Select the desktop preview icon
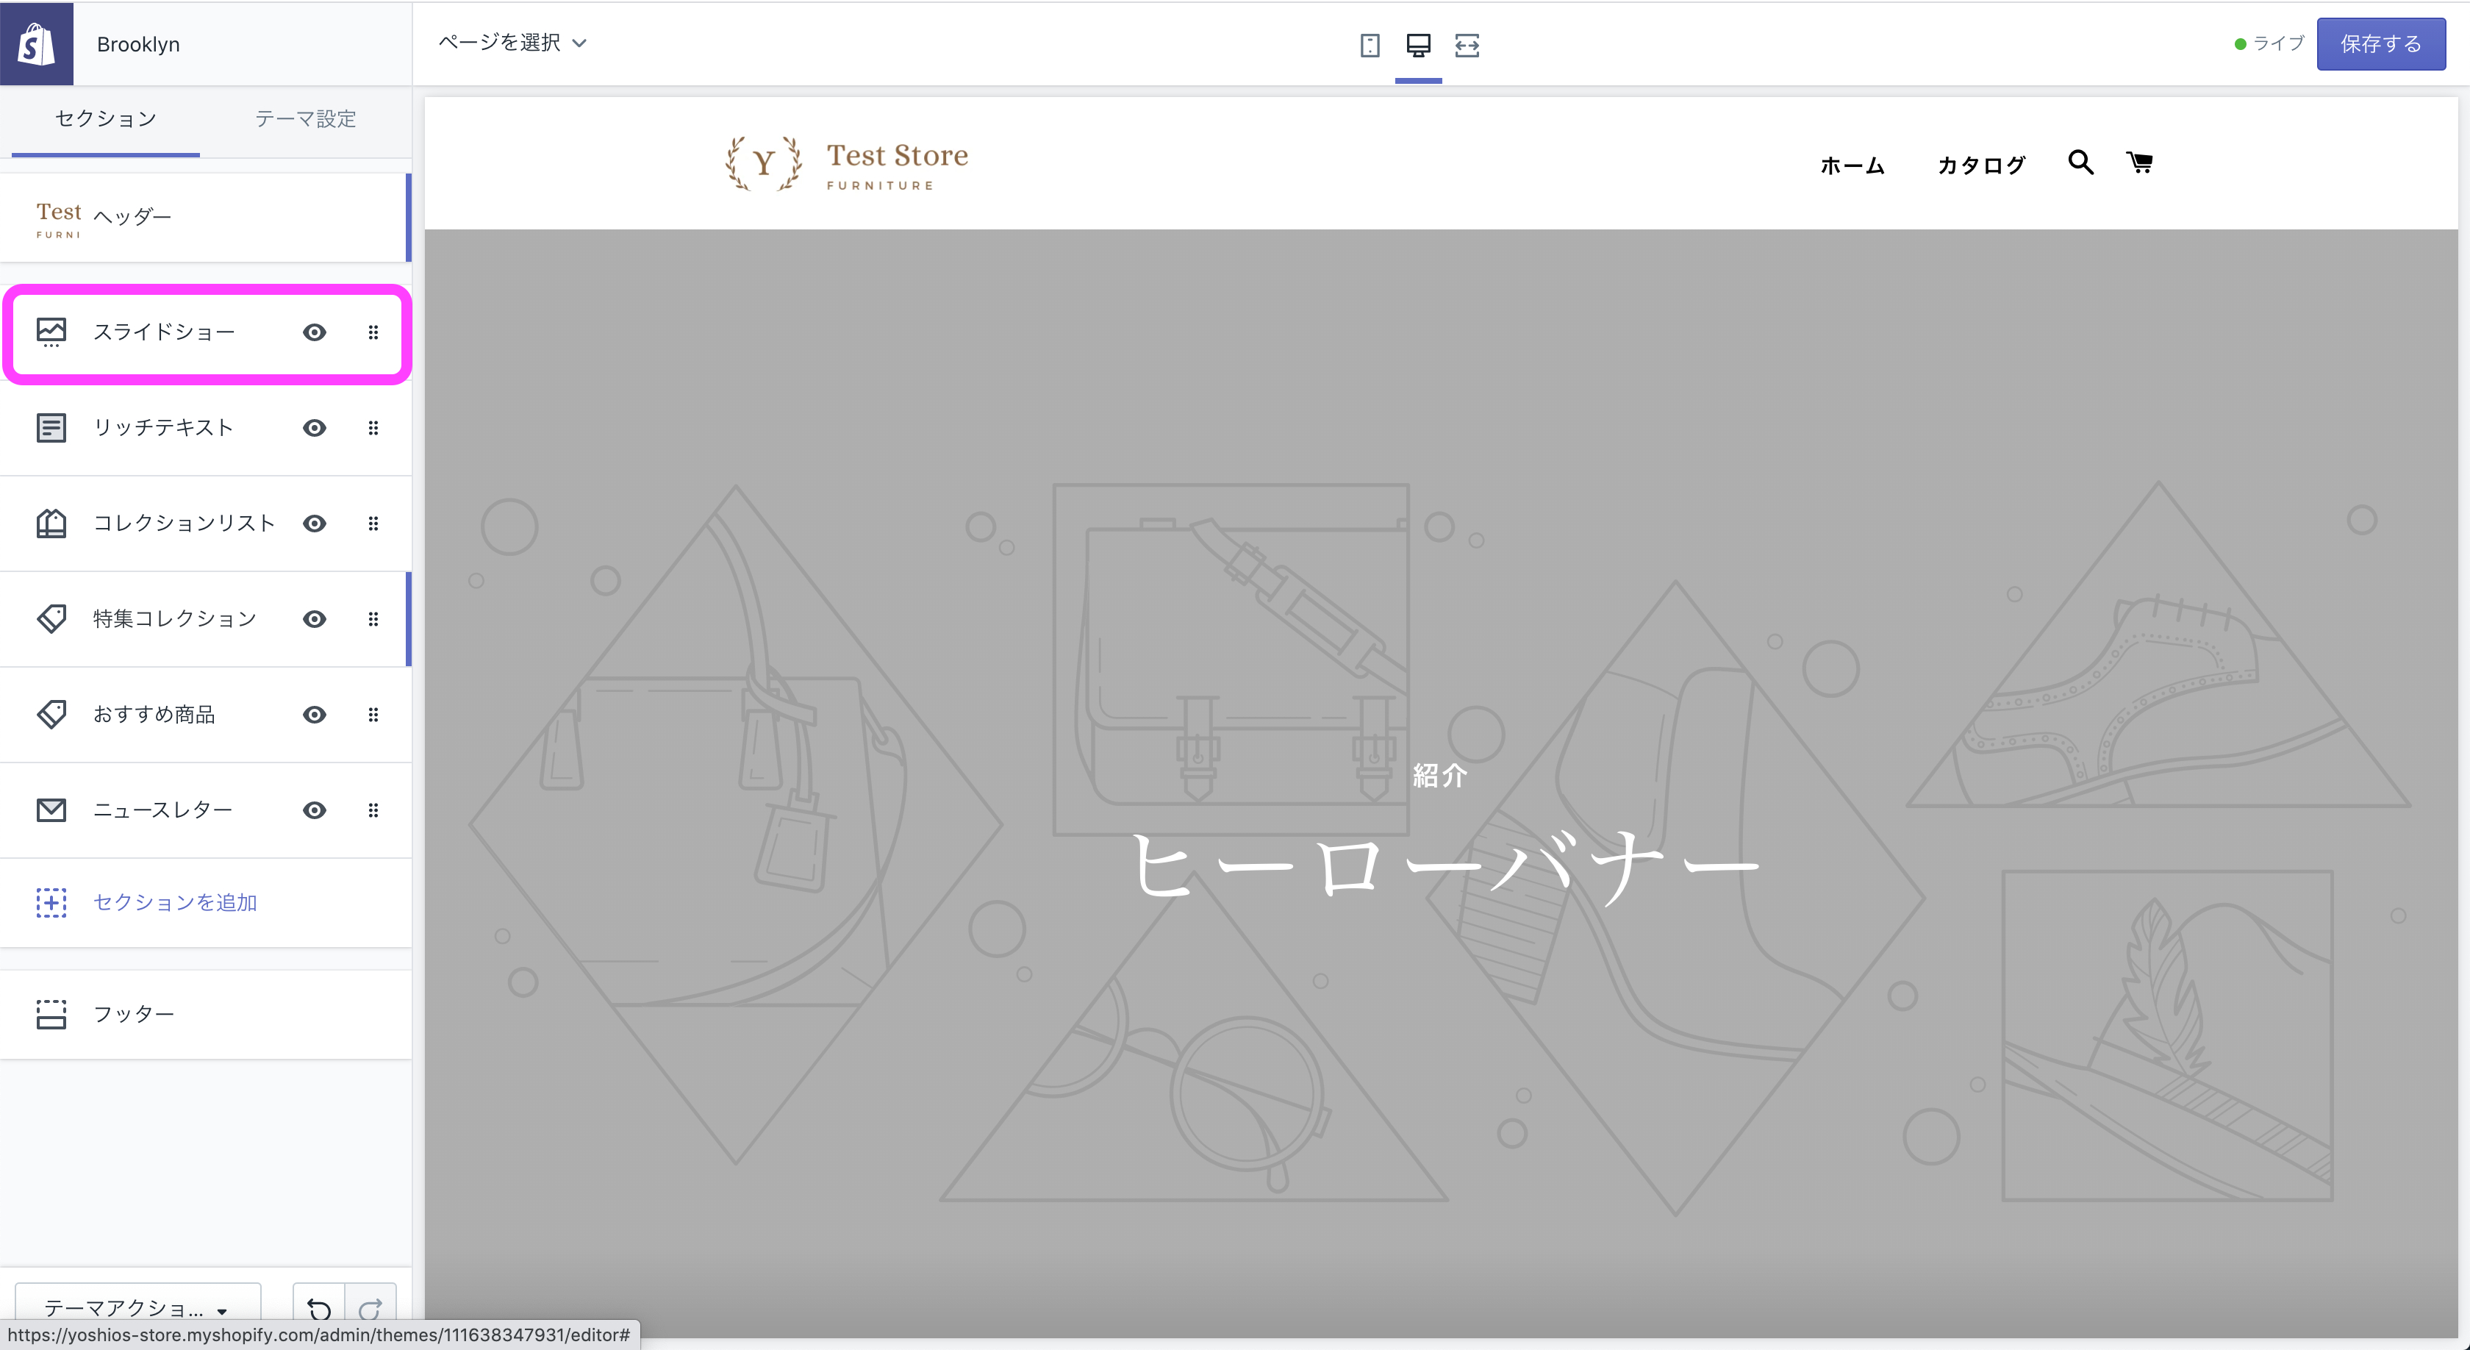The width and height of the screenshot is (2470, 1350). point(1419,45)
